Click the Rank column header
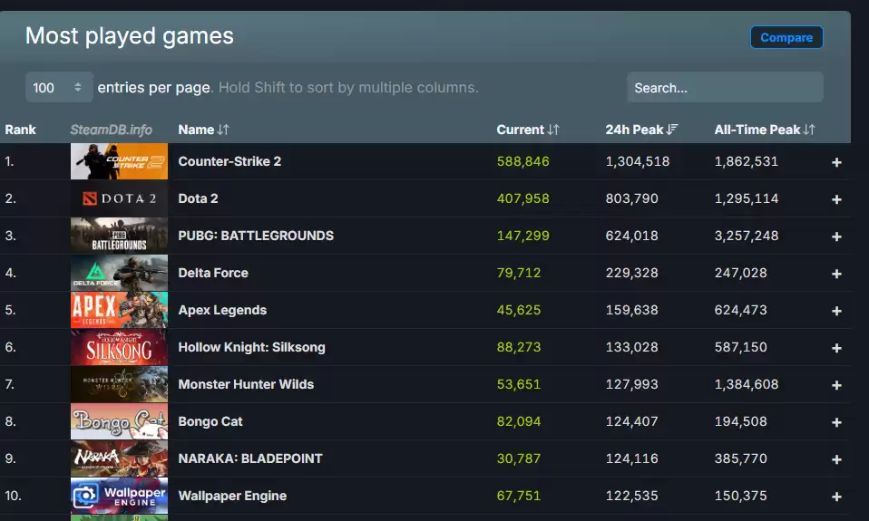 [21, 130]
